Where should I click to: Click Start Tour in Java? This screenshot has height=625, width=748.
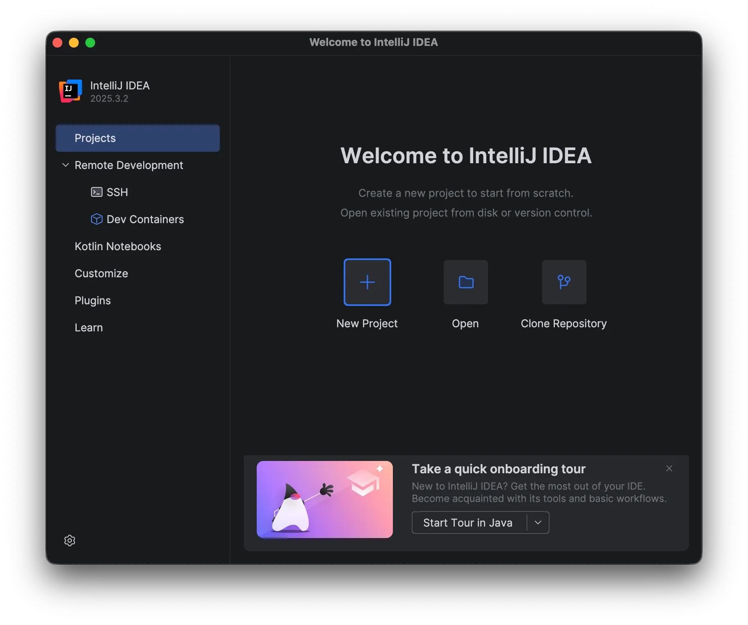468,522
